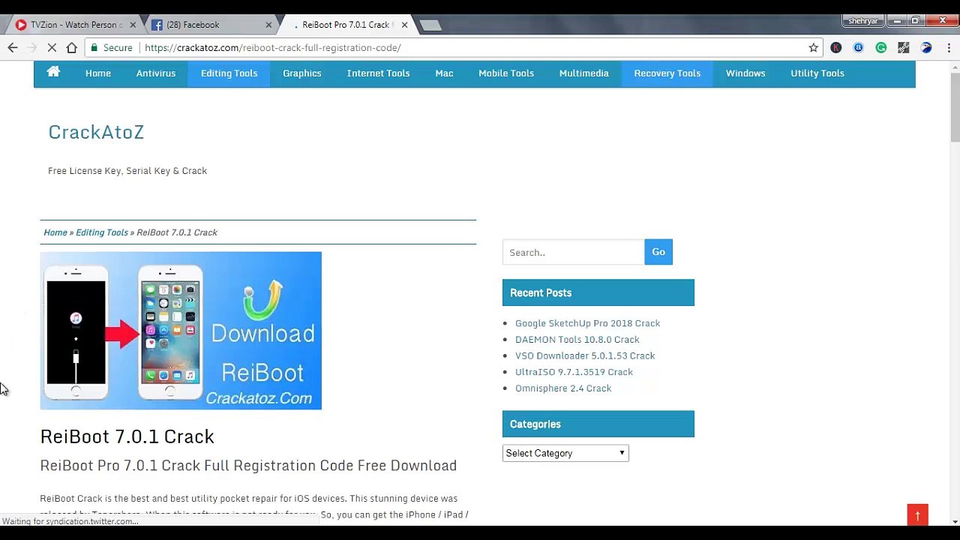The image size is (960, 540).
Task: Click the ReiBoot download banner image
Action: click(x=181, y=331)
